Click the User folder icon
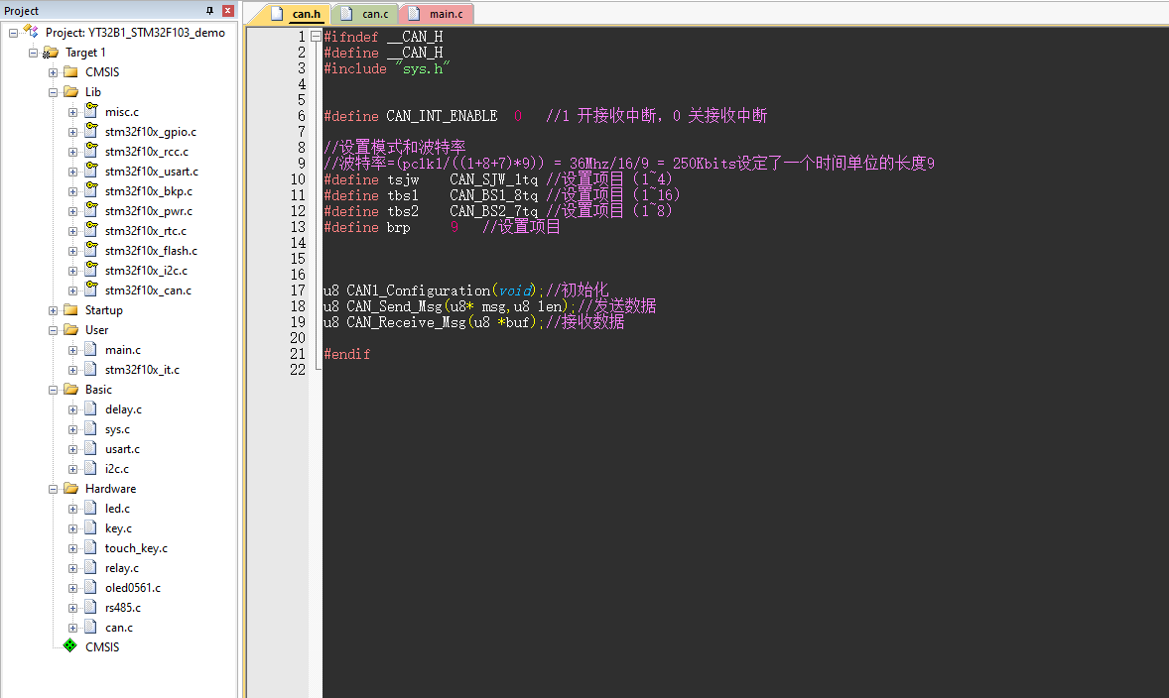 [70, 329]
